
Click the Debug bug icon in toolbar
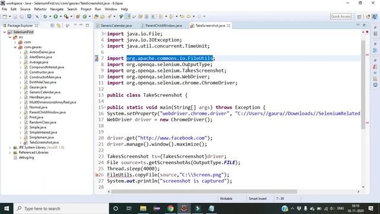pyautogui.click(x=45, y=17)
